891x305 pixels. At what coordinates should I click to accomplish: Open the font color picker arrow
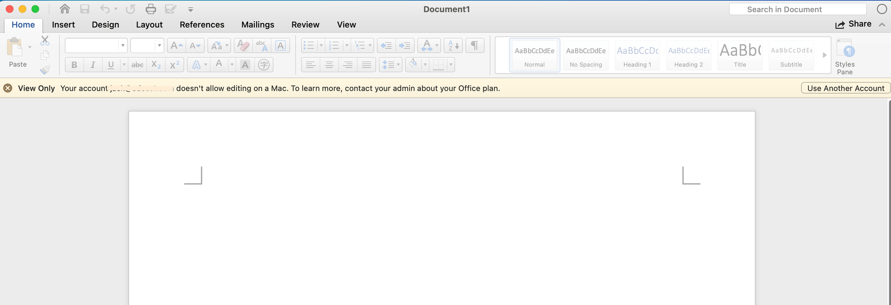[x=232, y=65]
